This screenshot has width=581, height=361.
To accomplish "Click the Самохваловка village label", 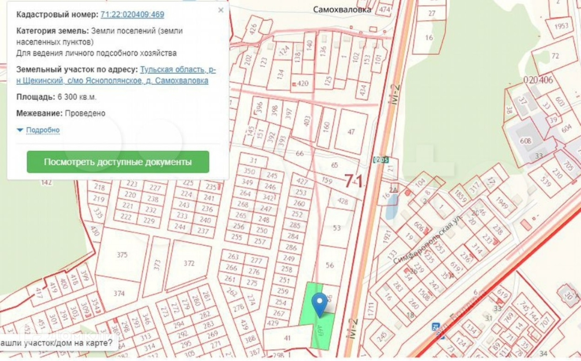I will click(342, 10).
